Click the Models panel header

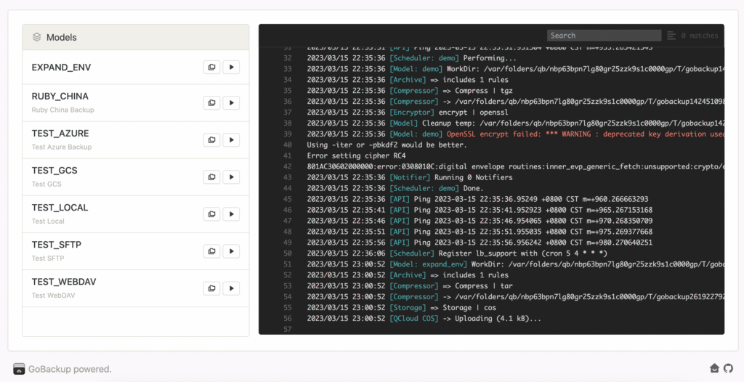tap(135, 37)
